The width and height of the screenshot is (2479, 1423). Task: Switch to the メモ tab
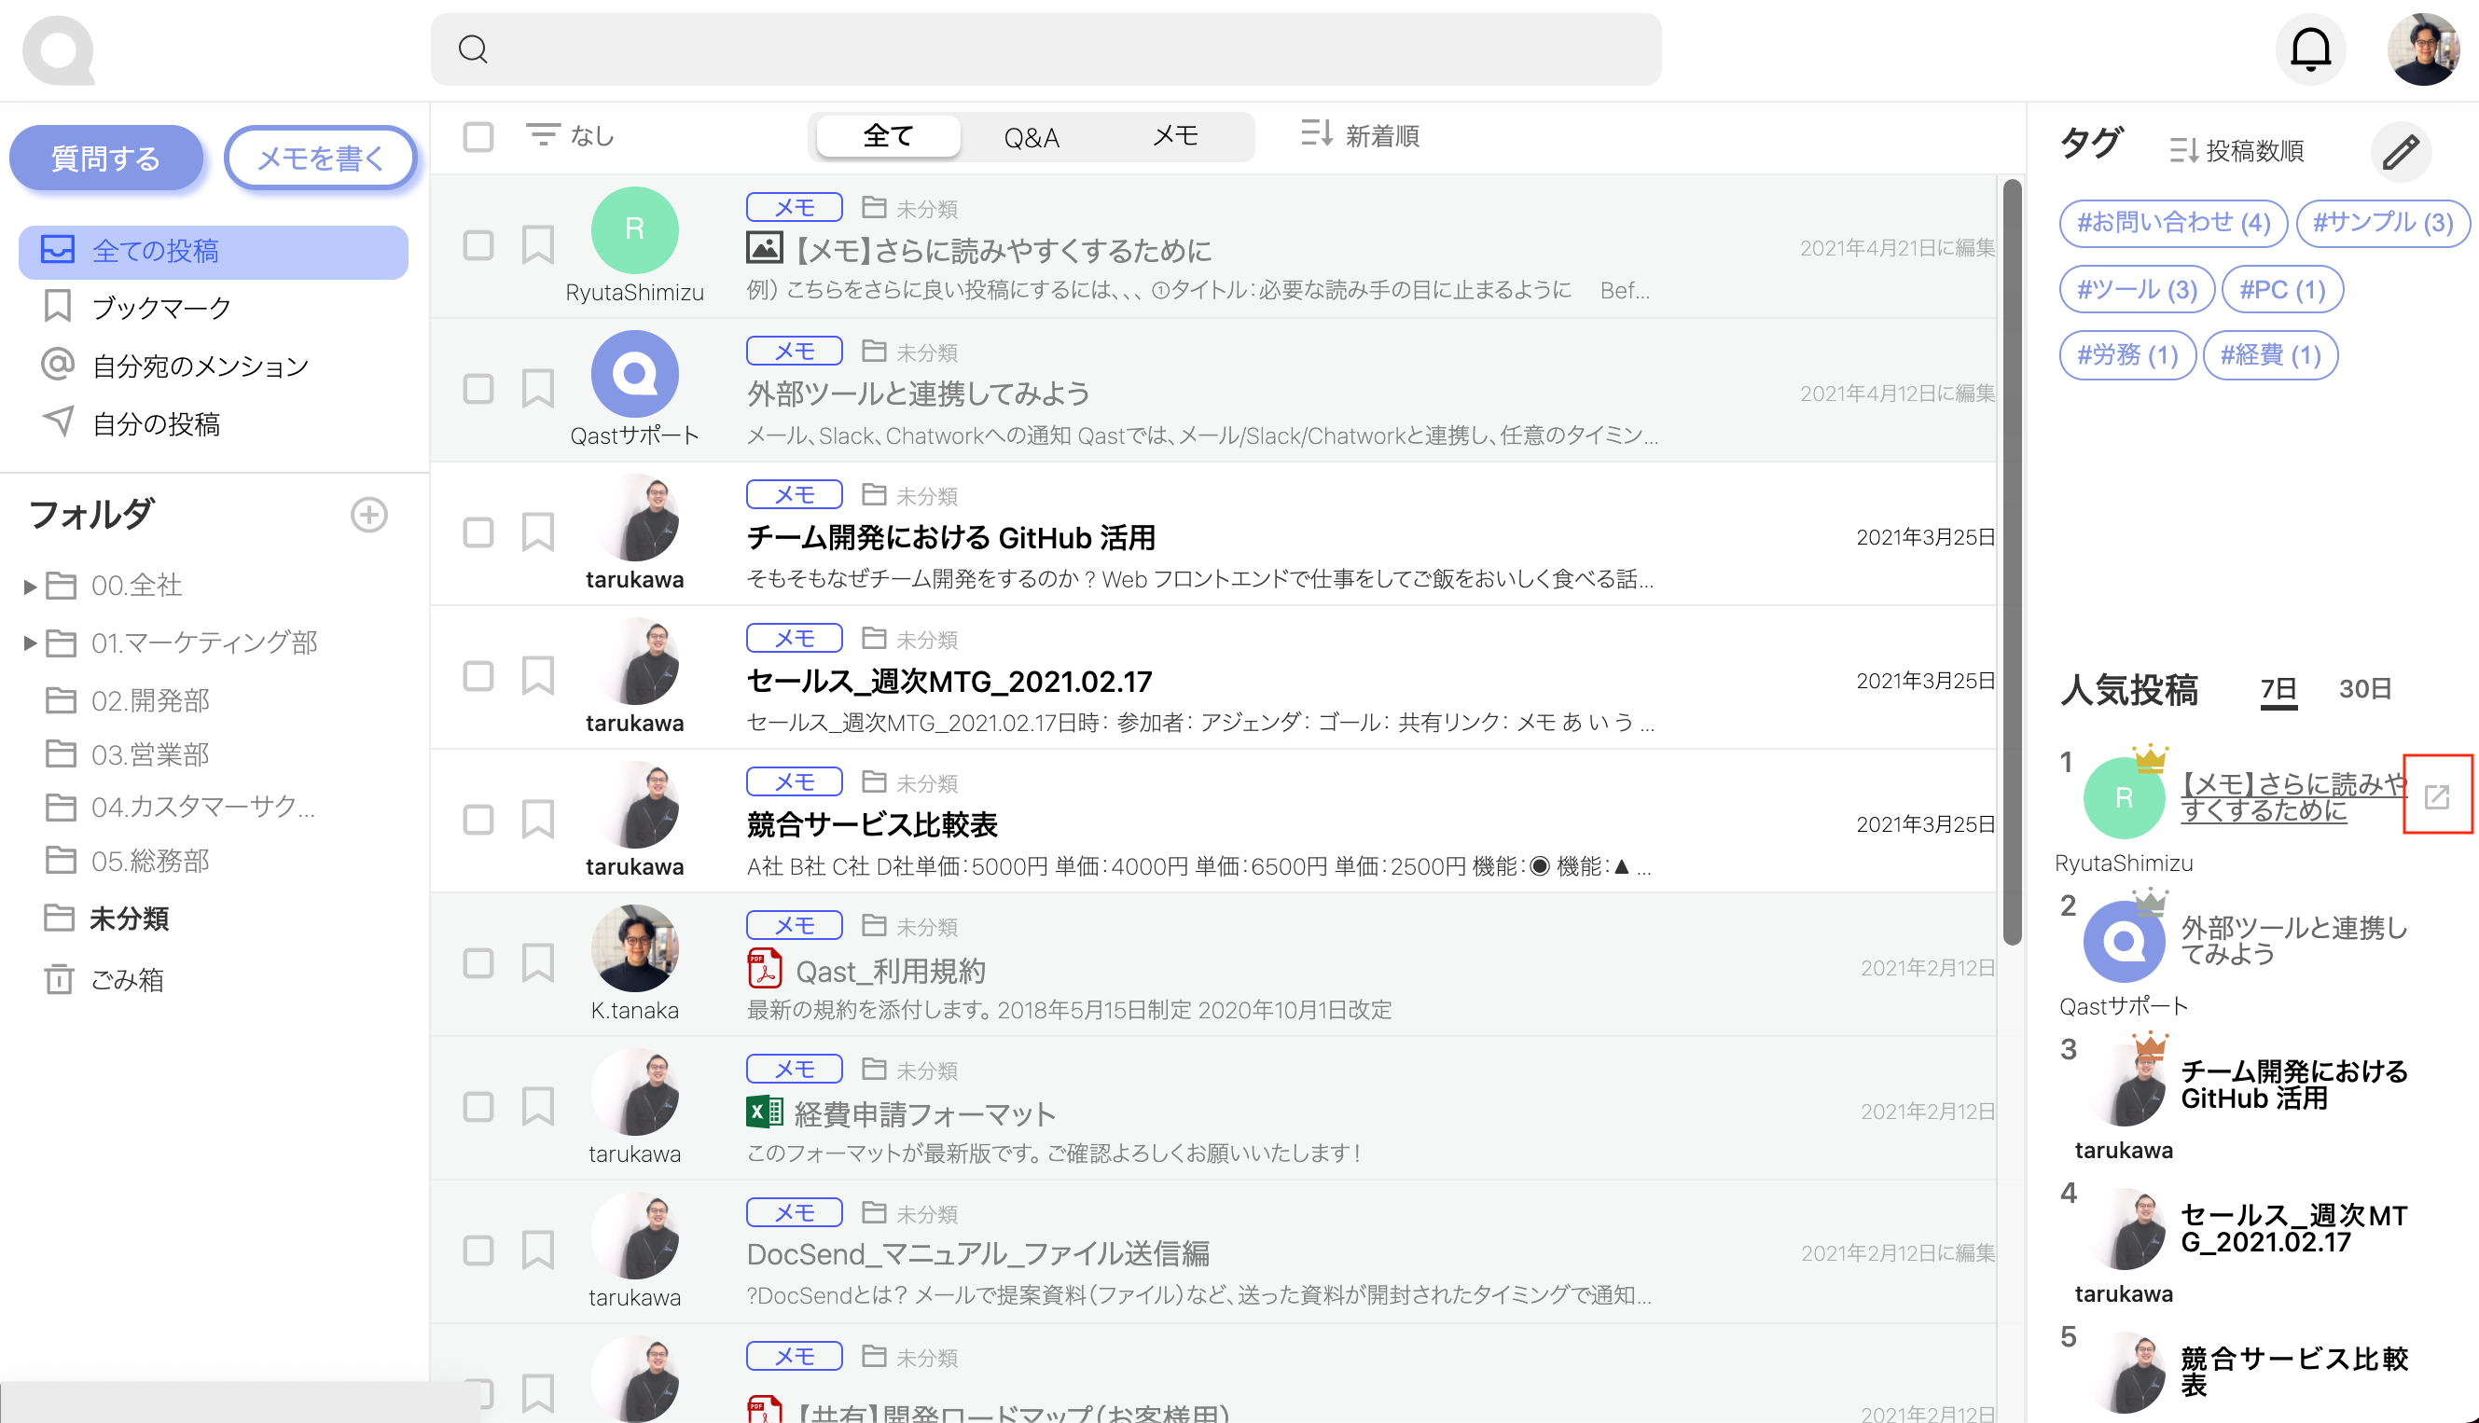pos(1175,136)
